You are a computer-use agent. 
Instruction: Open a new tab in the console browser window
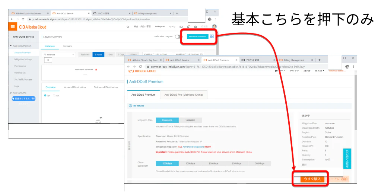point(177,13)
